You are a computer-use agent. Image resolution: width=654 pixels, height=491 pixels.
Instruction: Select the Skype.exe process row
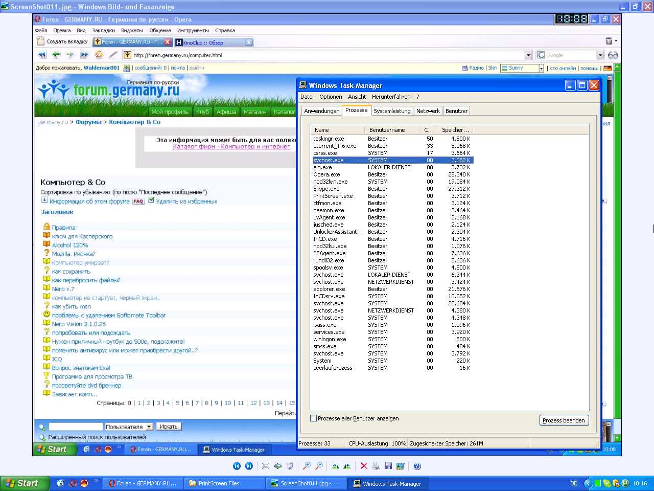point(392,189)
